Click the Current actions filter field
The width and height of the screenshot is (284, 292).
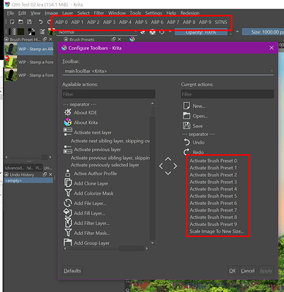pos(227,94)
